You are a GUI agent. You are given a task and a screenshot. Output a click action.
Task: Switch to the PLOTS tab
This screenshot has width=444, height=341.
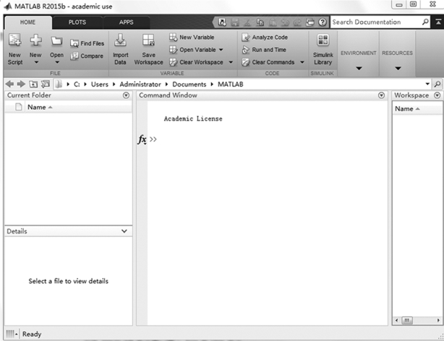tap(77, 22)
